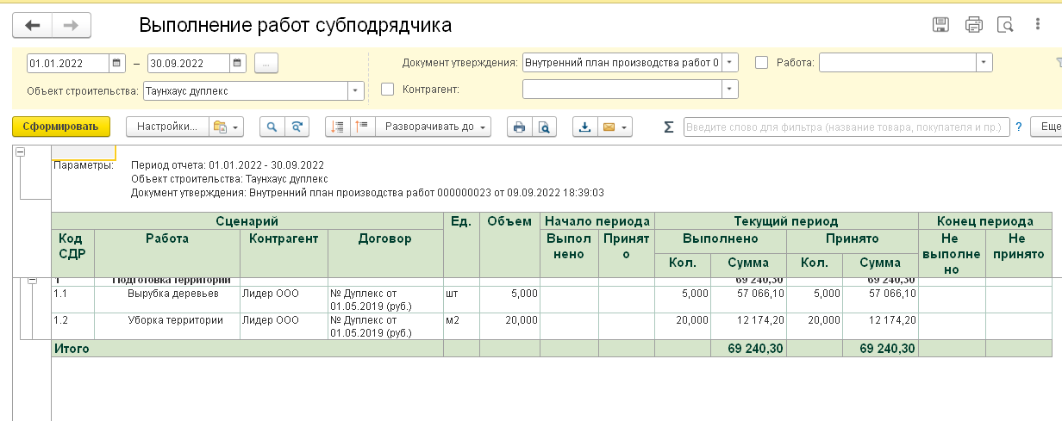Screen dimensions: 1062x421
Task: Enable the Работа filter checkbox
Action: pyautogui.click(x=761, y=63)
